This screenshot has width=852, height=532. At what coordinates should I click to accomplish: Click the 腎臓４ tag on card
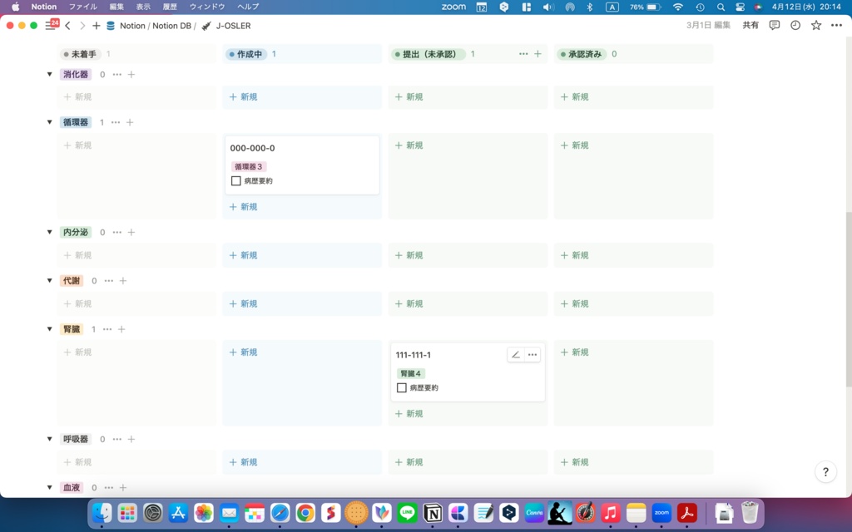click(x=410, y=373)
